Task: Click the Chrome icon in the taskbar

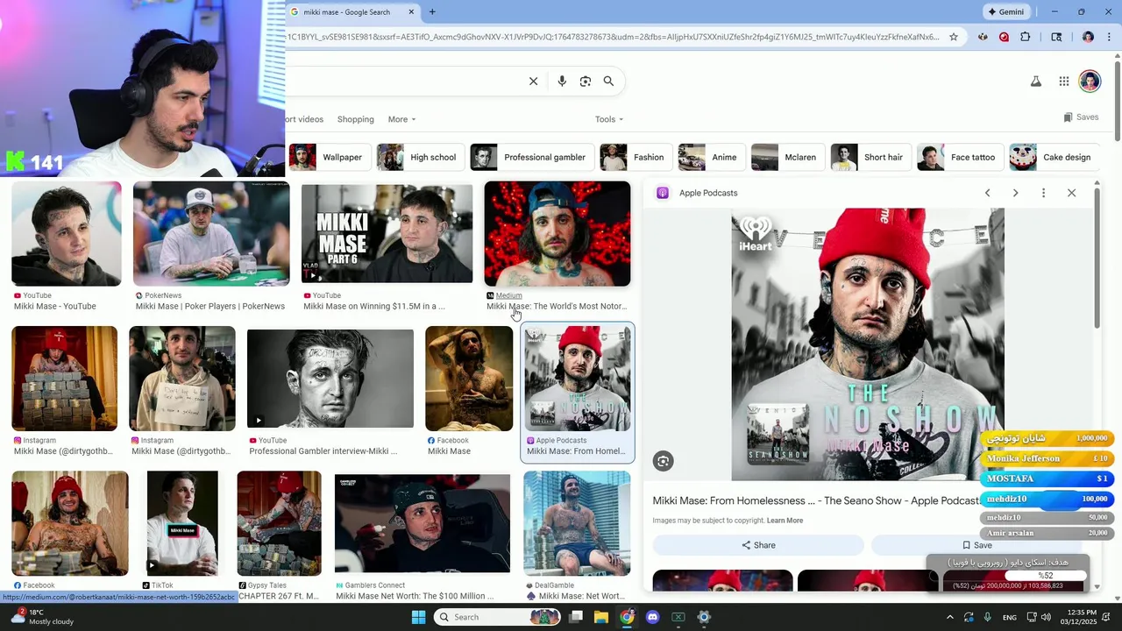Action: pyautogui.click(x=627, y=617)
